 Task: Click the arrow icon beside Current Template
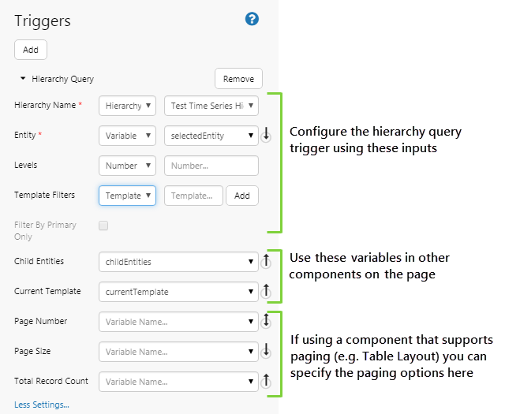[x=267, y=292]
